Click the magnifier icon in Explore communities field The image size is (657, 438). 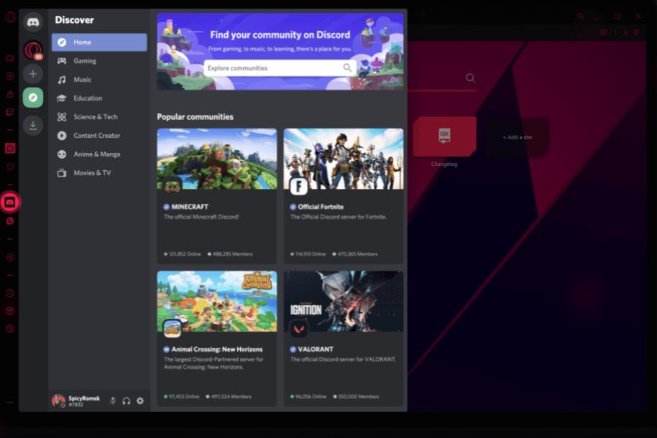[x=347, y=67]
